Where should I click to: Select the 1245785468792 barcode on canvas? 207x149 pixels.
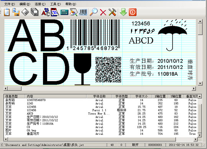pyautogui.click(x=94, y=35)
